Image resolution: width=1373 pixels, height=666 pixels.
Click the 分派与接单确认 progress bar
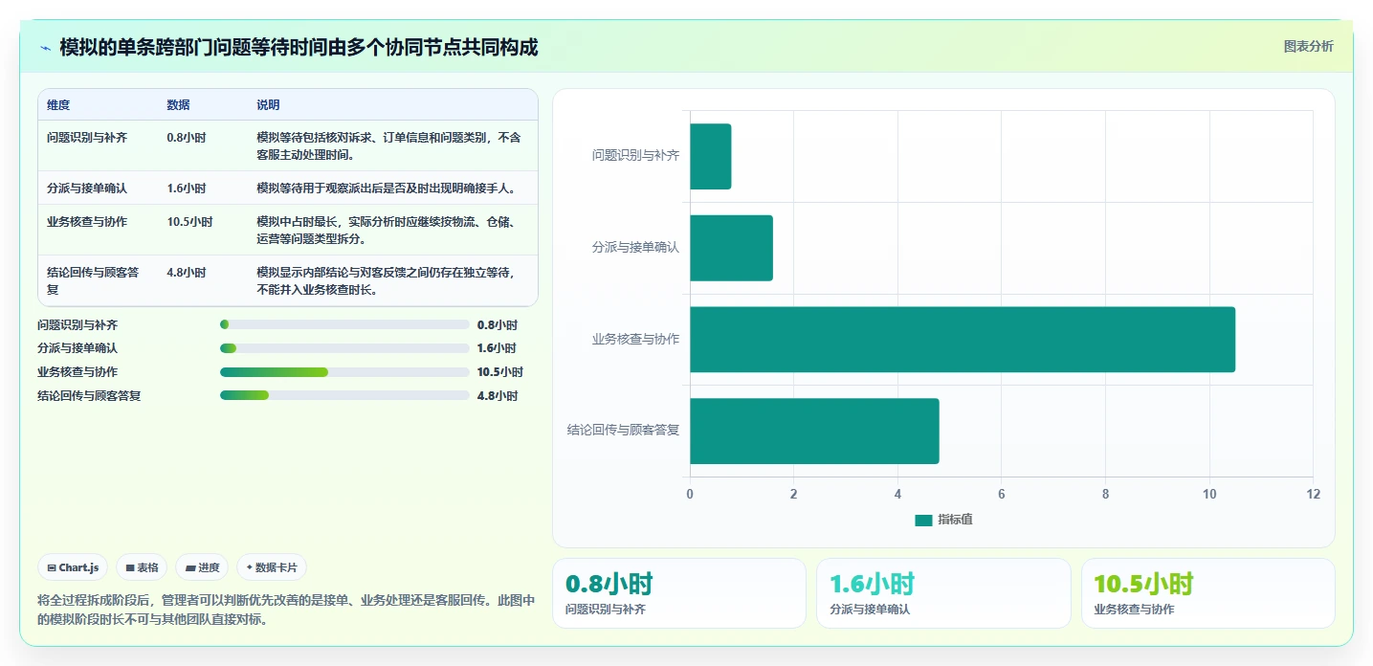[344, 348]
